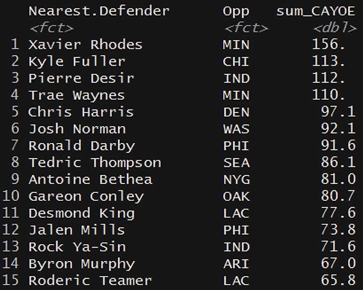The height and width of the screenshot is (290, 363).
Task: Click the ARI team code
Action: pyautogui.click(x=236, y=264)
